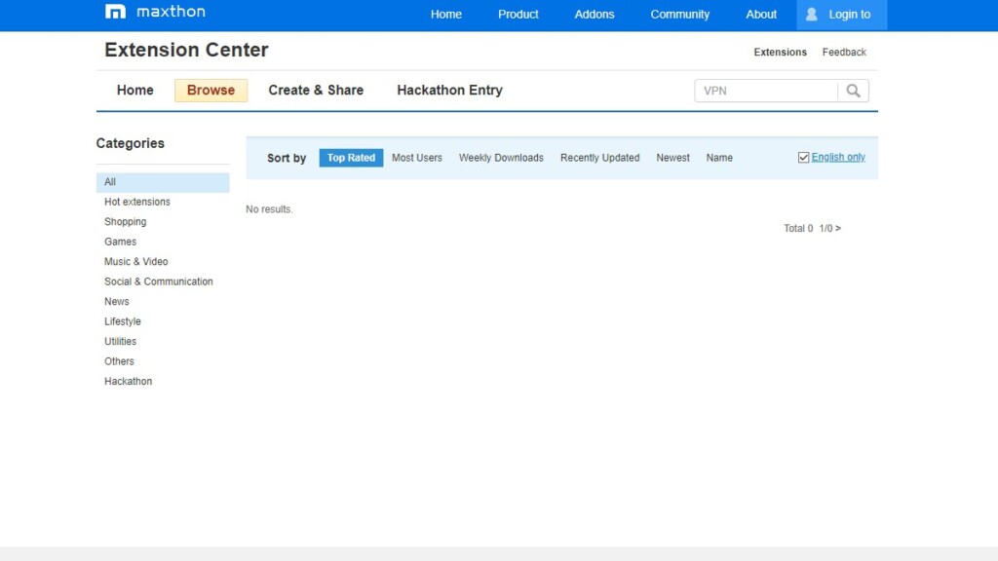The width and height of the screenshot is (998, 561).
Task: Select the Lifestyle category
Action: click(123, 321)
